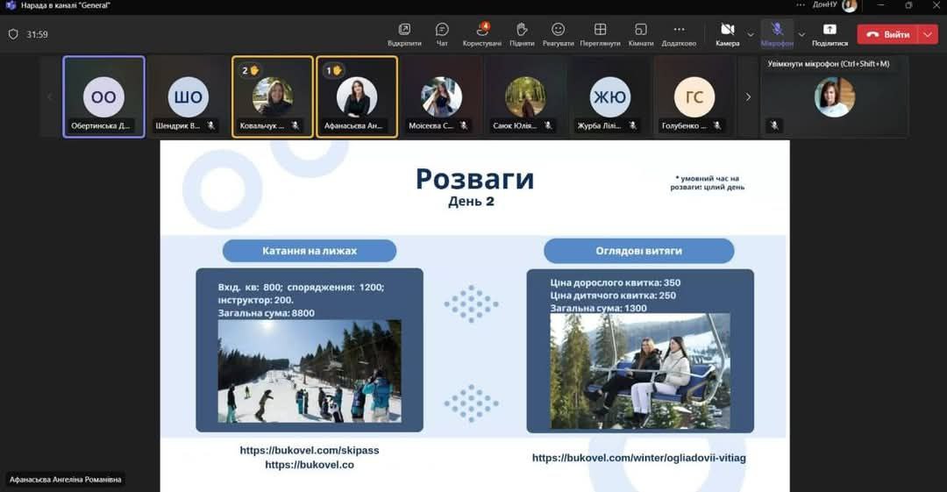Open the title bar three-dots menu
The width and height of the screenshot is (947, 492).
pyautogui.click(x=801, y=5)
